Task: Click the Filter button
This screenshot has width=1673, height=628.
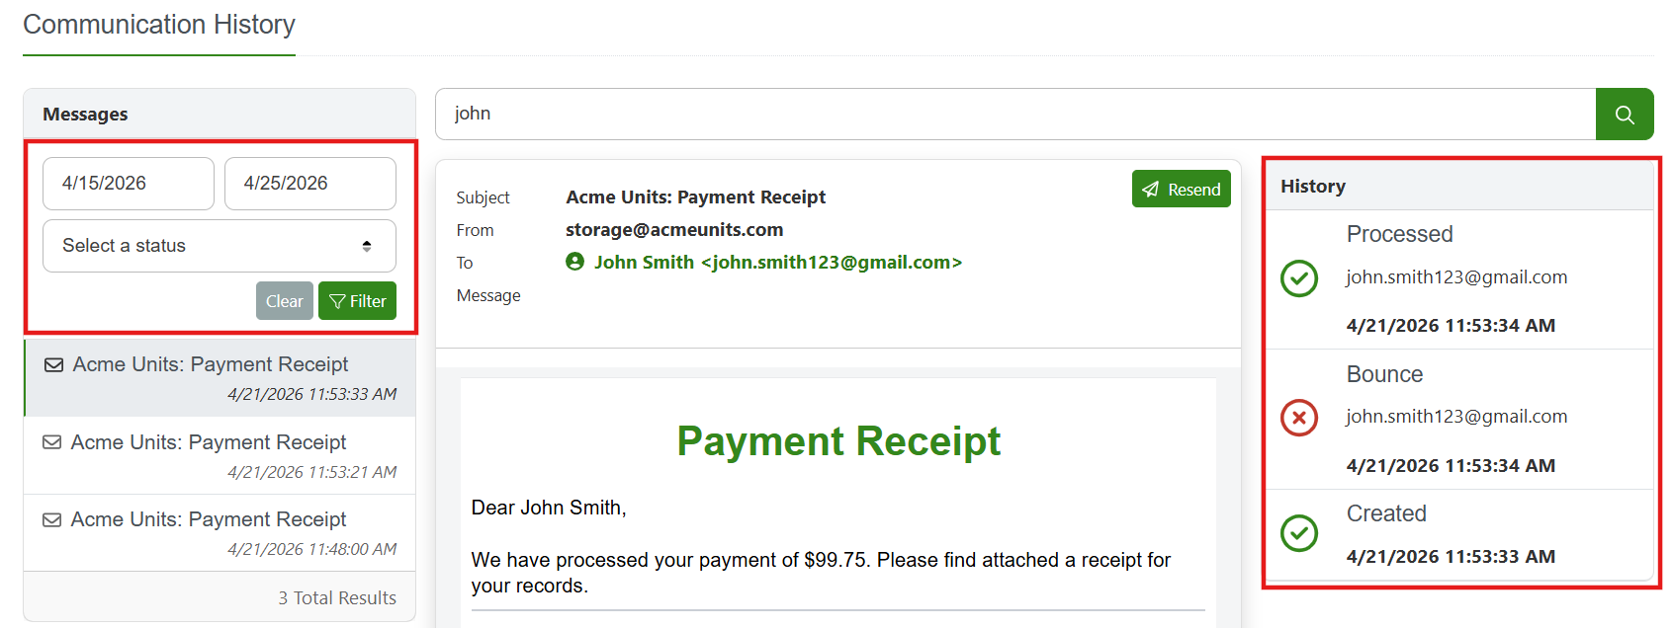Action: point(357,301)
